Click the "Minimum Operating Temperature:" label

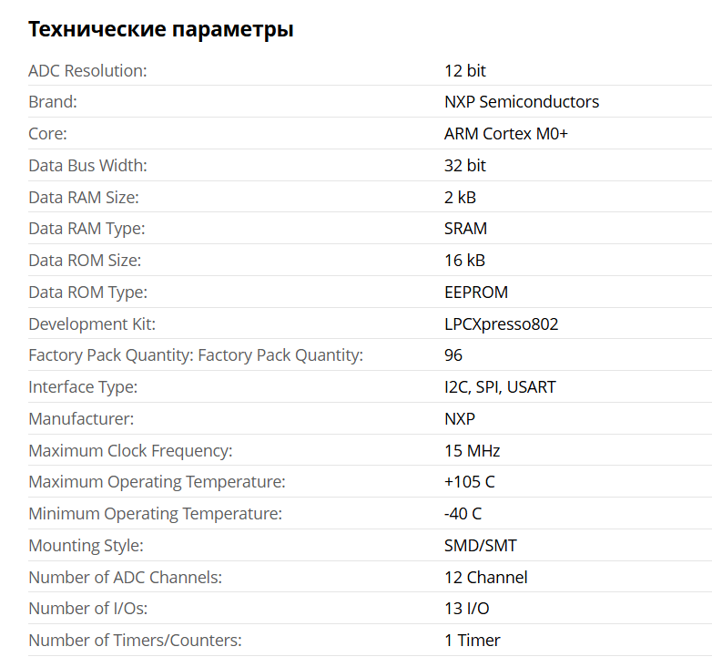click(x=155, y=514)
